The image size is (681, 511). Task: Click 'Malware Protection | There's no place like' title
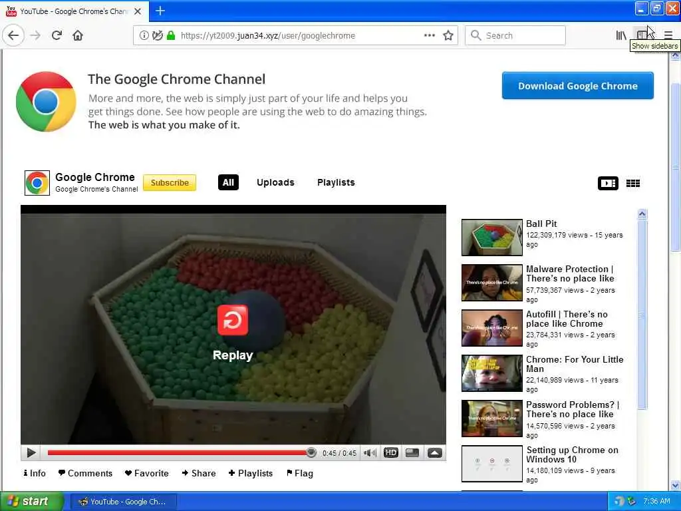click(570, 273)
